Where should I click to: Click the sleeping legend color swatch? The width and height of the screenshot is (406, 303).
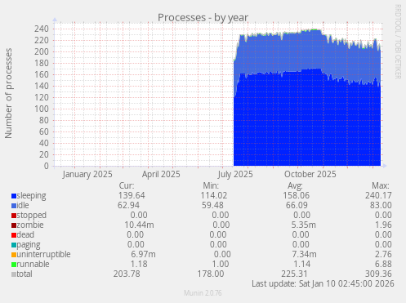coord(14,196)
